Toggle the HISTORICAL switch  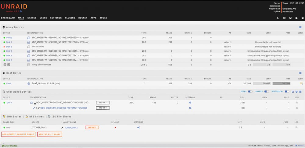pos(287,91)
